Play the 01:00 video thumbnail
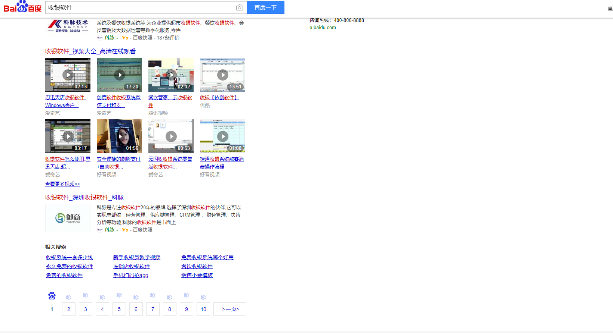Image resolution: width=613 pixels, height=333 pixels. pos(222,136)
